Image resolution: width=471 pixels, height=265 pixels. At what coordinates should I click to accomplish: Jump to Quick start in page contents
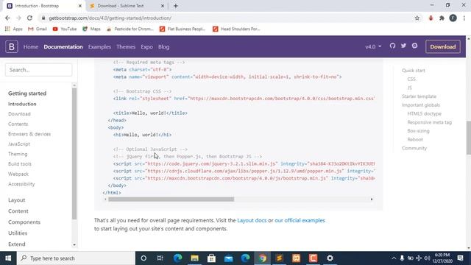click(414, 71)
